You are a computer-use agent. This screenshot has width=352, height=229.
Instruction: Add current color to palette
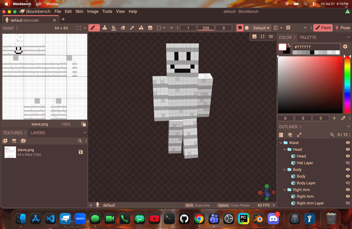click(334, 118)
